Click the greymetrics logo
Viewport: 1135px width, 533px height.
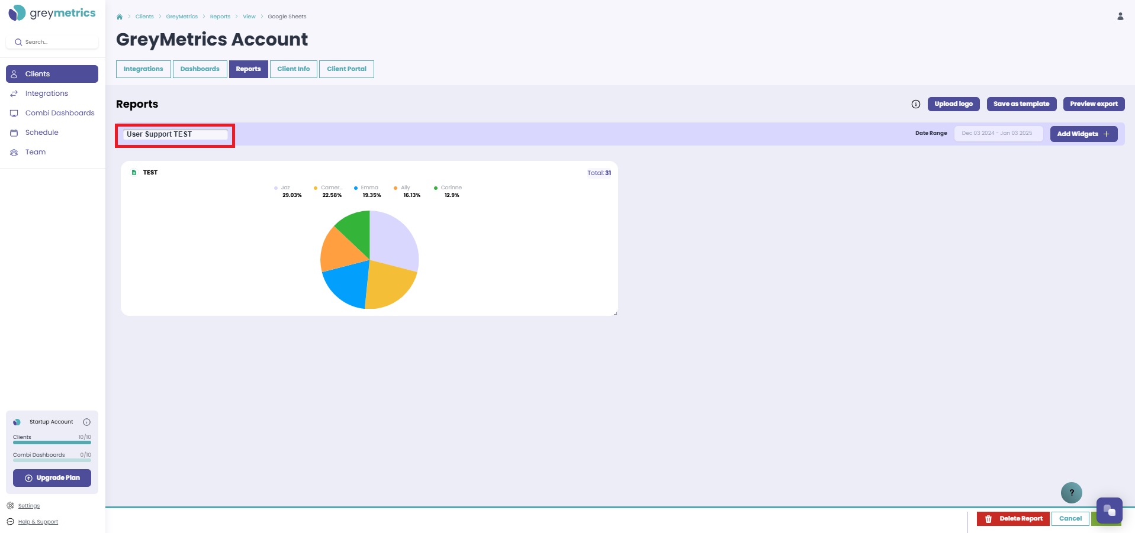[52, 13]
